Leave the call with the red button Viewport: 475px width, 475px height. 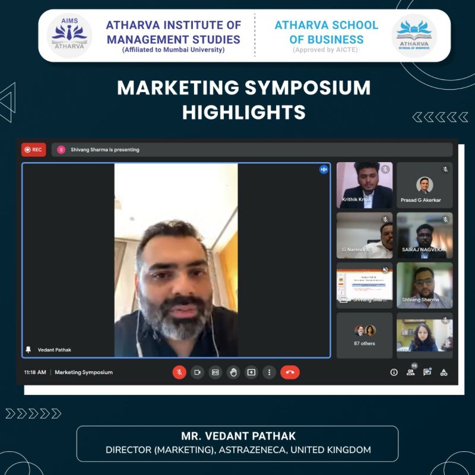tap(290, 372)
